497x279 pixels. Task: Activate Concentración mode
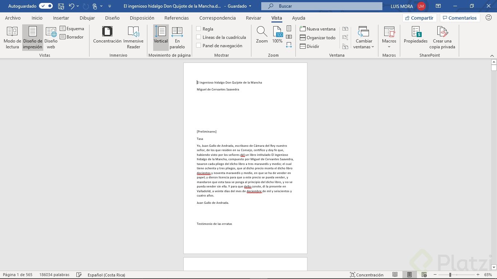coord(107,36)
